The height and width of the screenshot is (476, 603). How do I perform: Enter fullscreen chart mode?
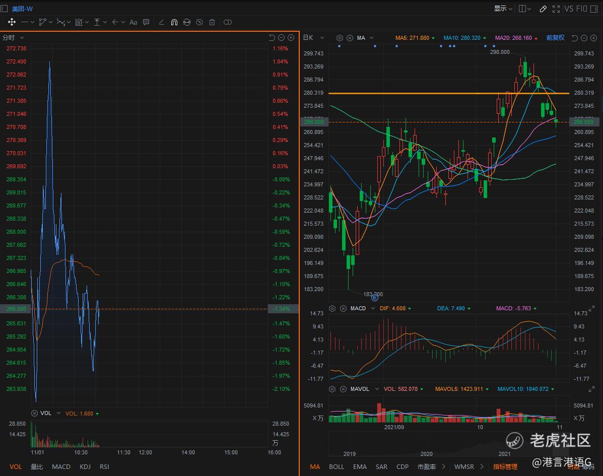556,9
